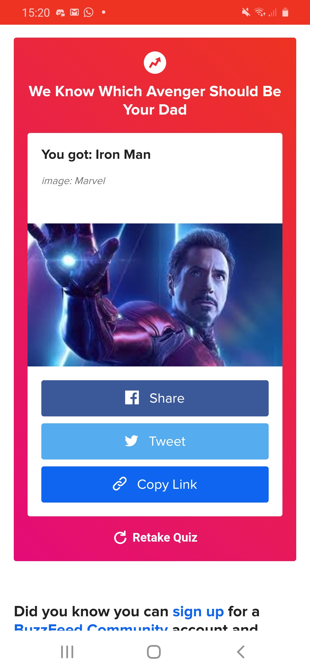
Task: Tweet the quiz result
Action: (x=155, y=441)
